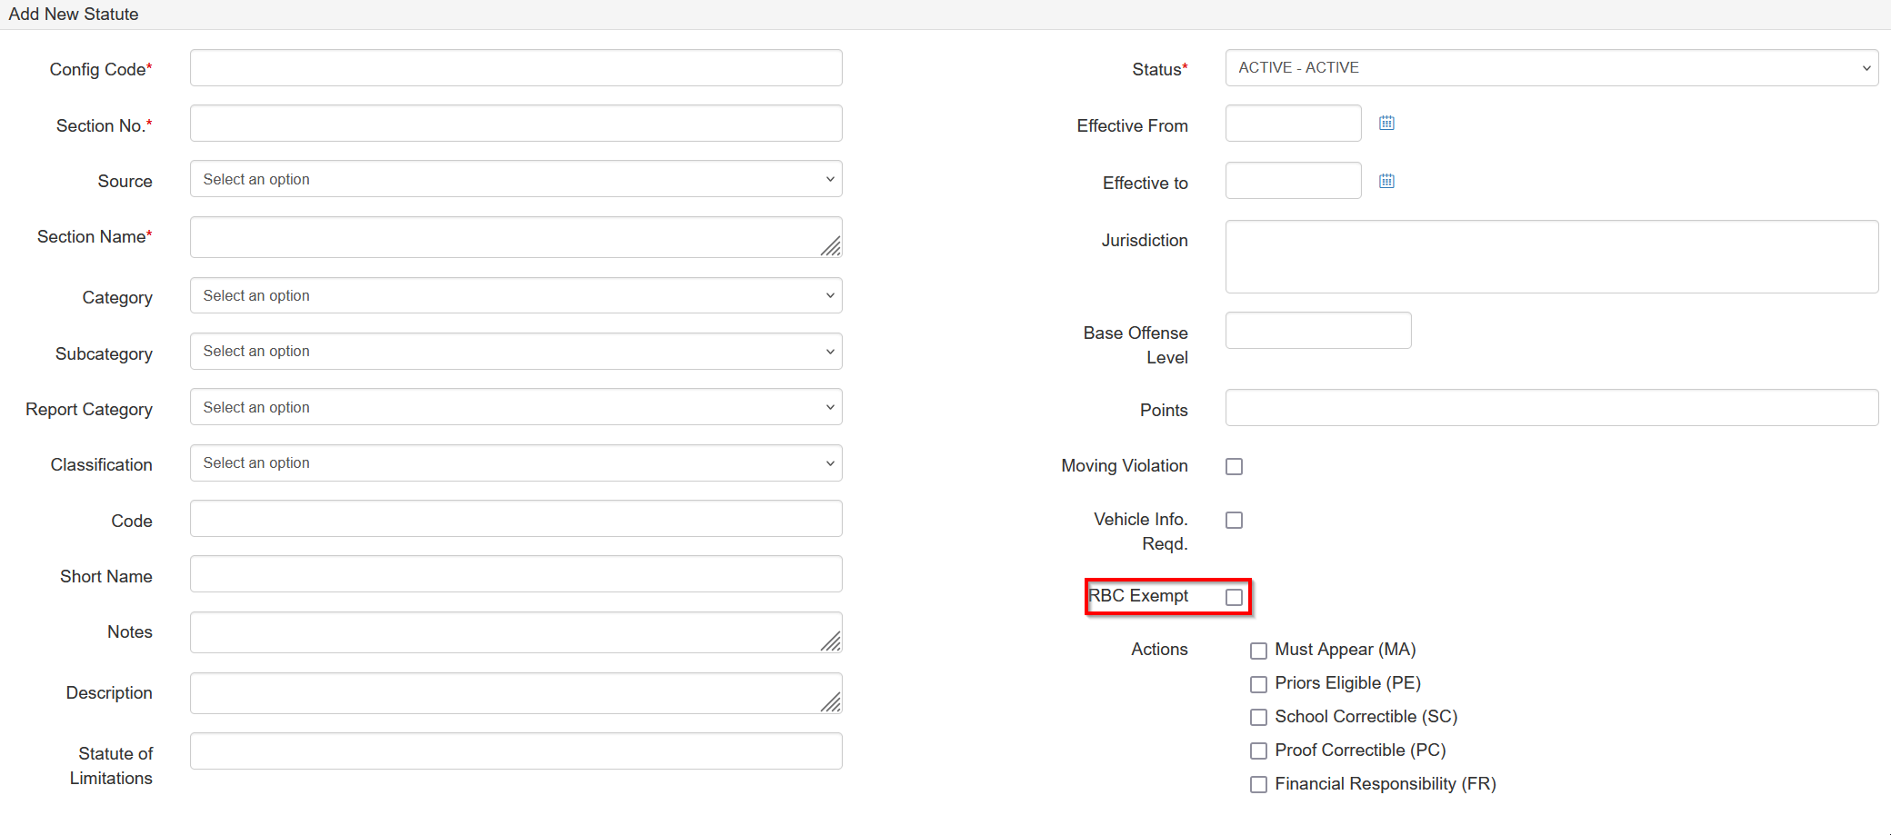
Task: Click inside the Notes text area
Action: coord(515,632)
